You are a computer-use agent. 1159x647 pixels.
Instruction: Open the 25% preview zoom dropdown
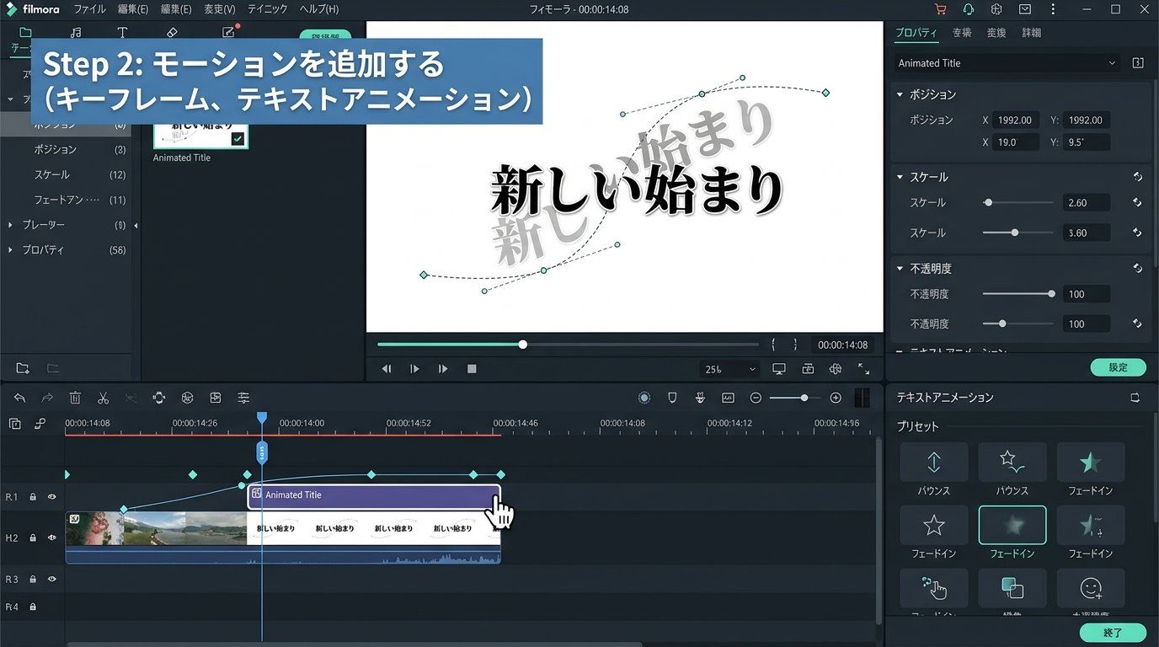729,369
